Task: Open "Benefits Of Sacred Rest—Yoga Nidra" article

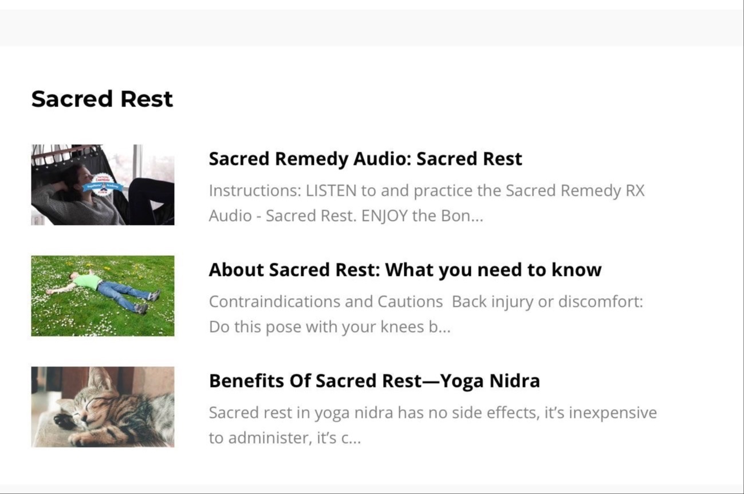Action: [x=374, y=381]
